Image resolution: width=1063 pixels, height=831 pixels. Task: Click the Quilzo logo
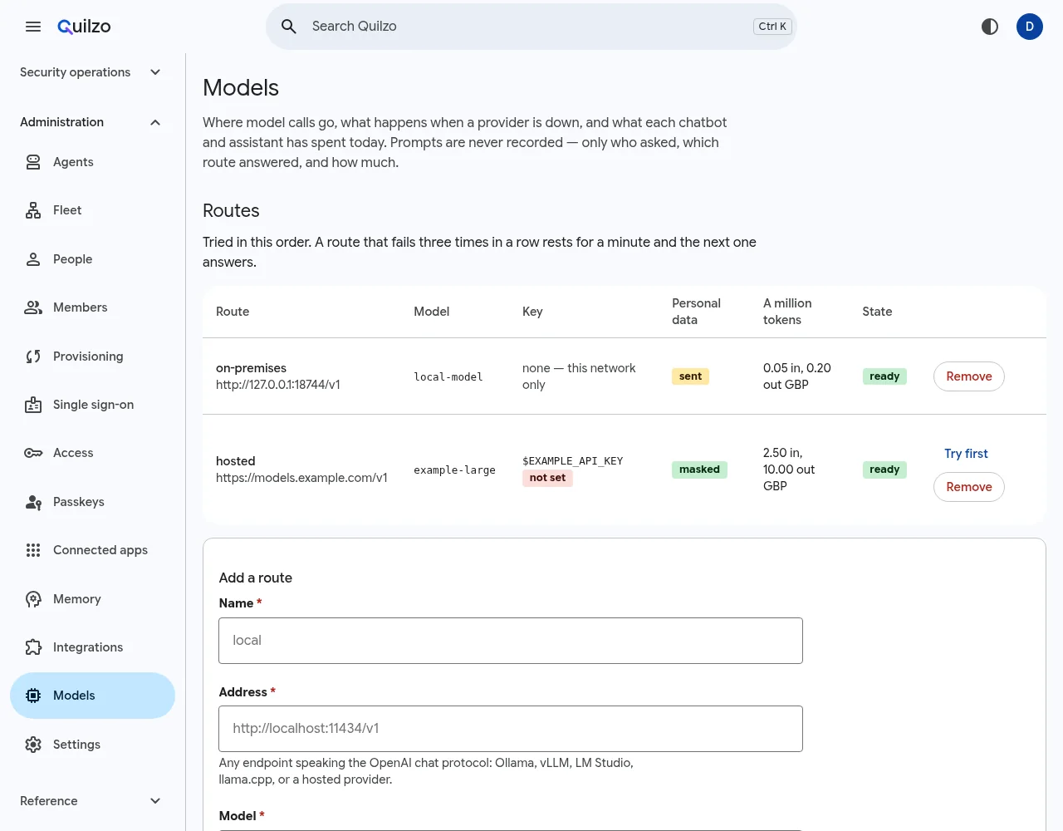point(84,27)
